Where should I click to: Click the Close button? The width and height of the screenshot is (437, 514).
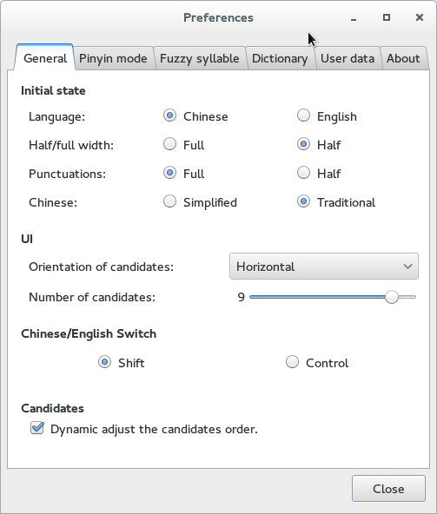[388, 489]
